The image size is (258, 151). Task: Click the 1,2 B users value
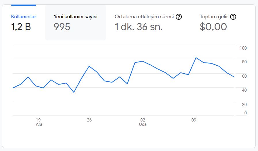[x=21, y=27]
